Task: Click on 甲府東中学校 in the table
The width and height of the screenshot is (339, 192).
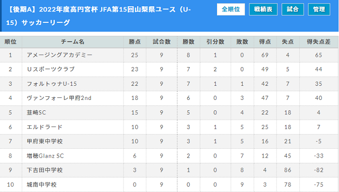Action: pos(44,142)
